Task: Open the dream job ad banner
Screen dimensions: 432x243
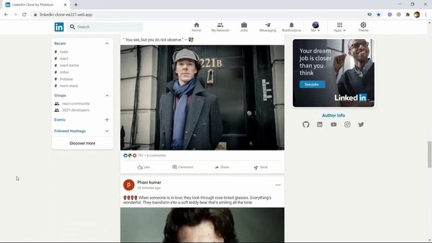Action: point(333,73)
